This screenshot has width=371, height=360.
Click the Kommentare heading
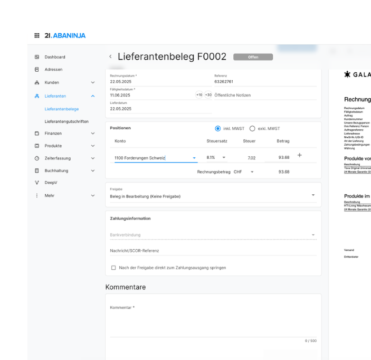point(126,287)
